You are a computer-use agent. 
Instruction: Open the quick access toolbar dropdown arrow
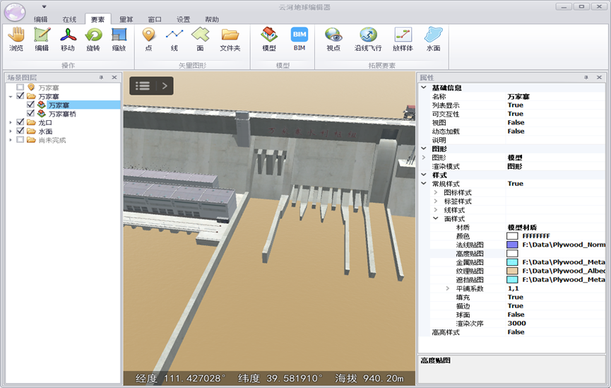click(x=44, y=6)
